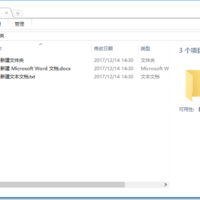Viewport: 200px width, 200px height.
Task: Click the folder thumbnail in preview pane
Action: tap(193, 86)
